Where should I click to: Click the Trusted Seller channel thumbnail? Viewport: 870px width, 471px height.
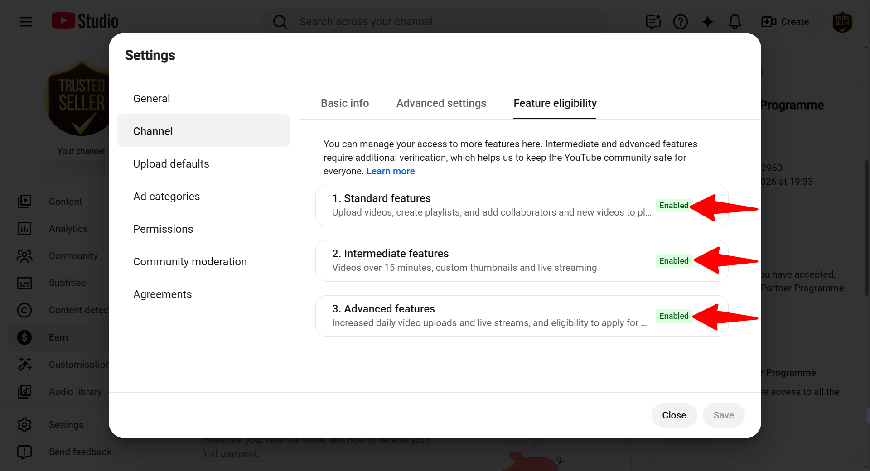coord(77,98)
